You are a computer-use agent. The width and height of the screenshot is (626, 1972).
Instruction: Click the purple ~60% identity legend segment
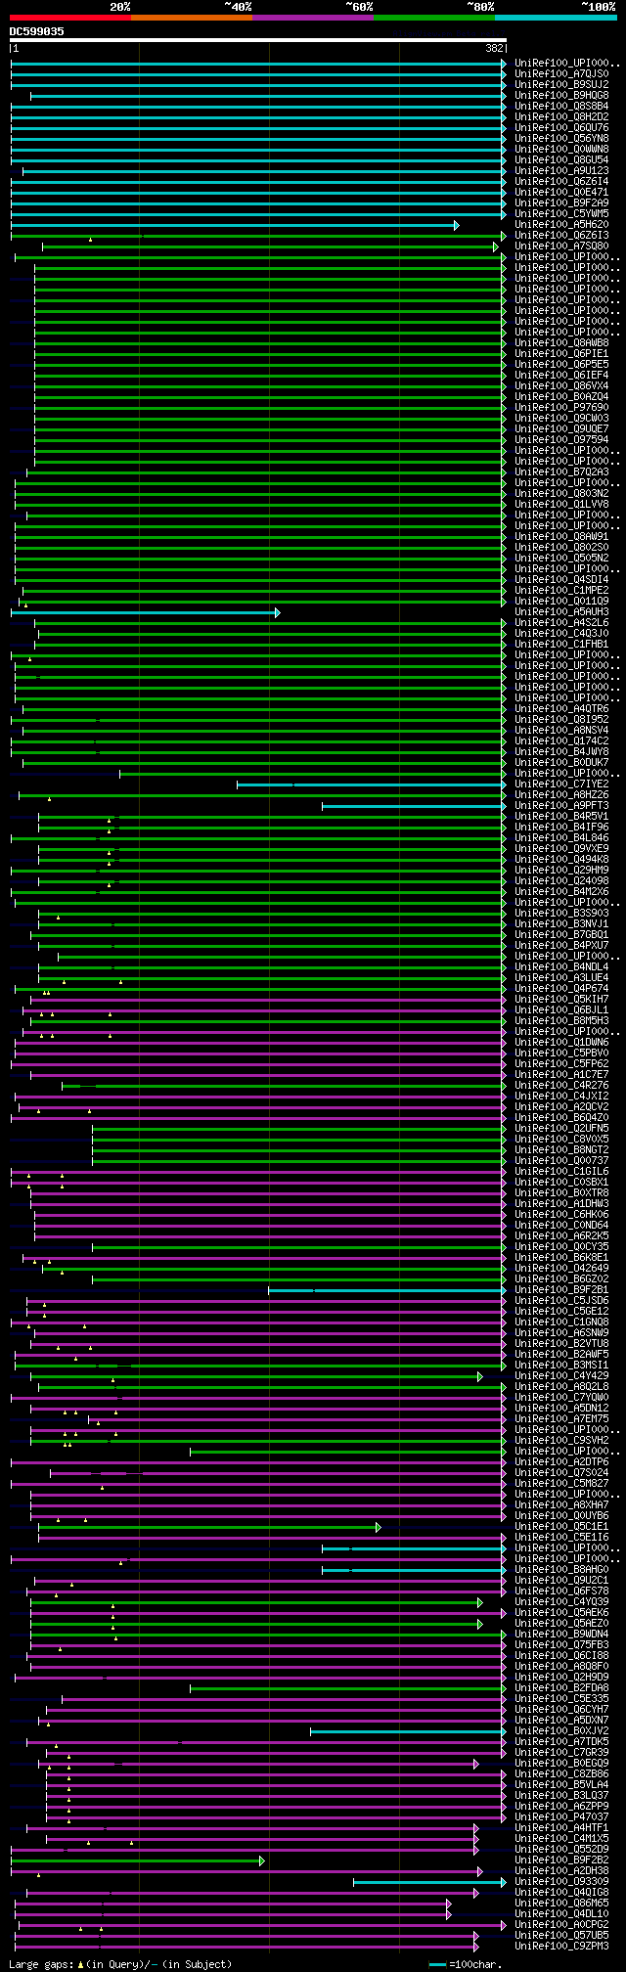313,17
